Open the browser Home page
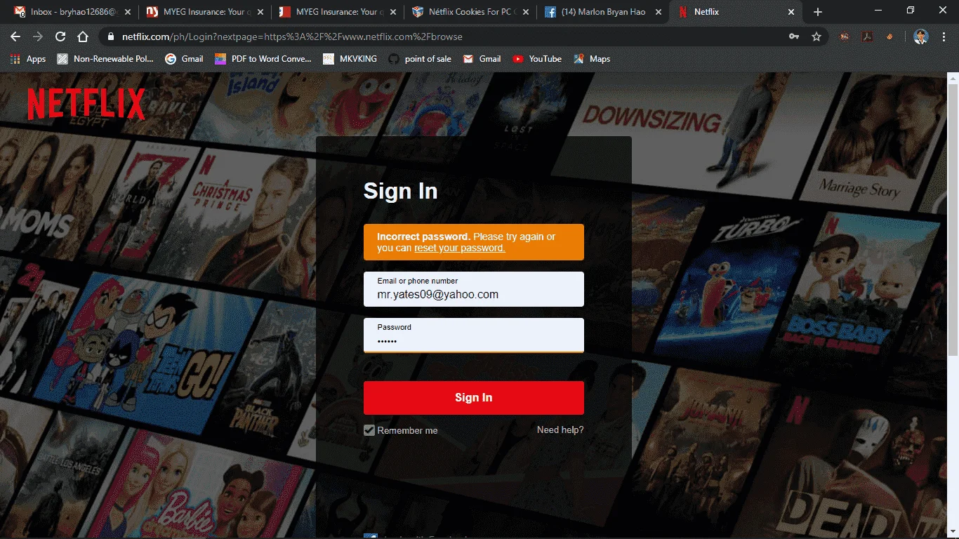The image size is (959, 539). [x=83, y=36]
